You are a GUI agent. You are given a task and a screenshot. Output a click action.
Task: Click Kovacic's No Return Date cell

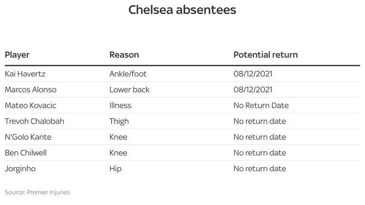tap(261, 105)
